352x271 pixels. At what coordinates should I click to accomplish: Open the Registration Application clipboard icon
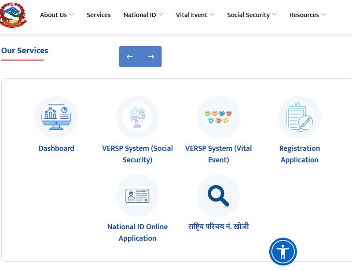click(x=300, y=117)
